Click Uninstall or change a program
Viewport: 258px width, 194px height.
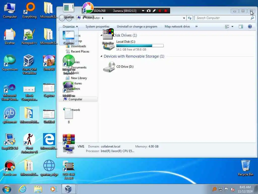(137, 26)
